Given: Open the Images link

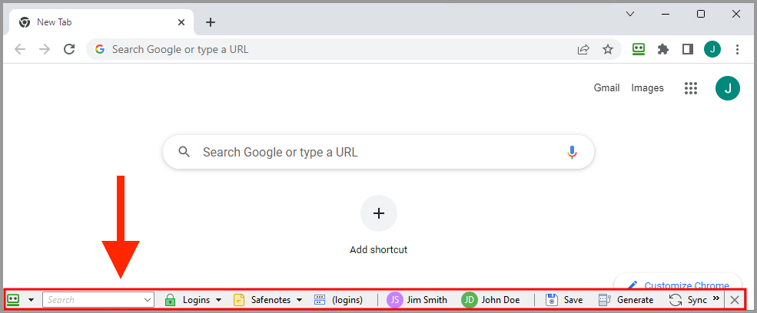Looking at the screenshot, I should (x=647, y=88).
